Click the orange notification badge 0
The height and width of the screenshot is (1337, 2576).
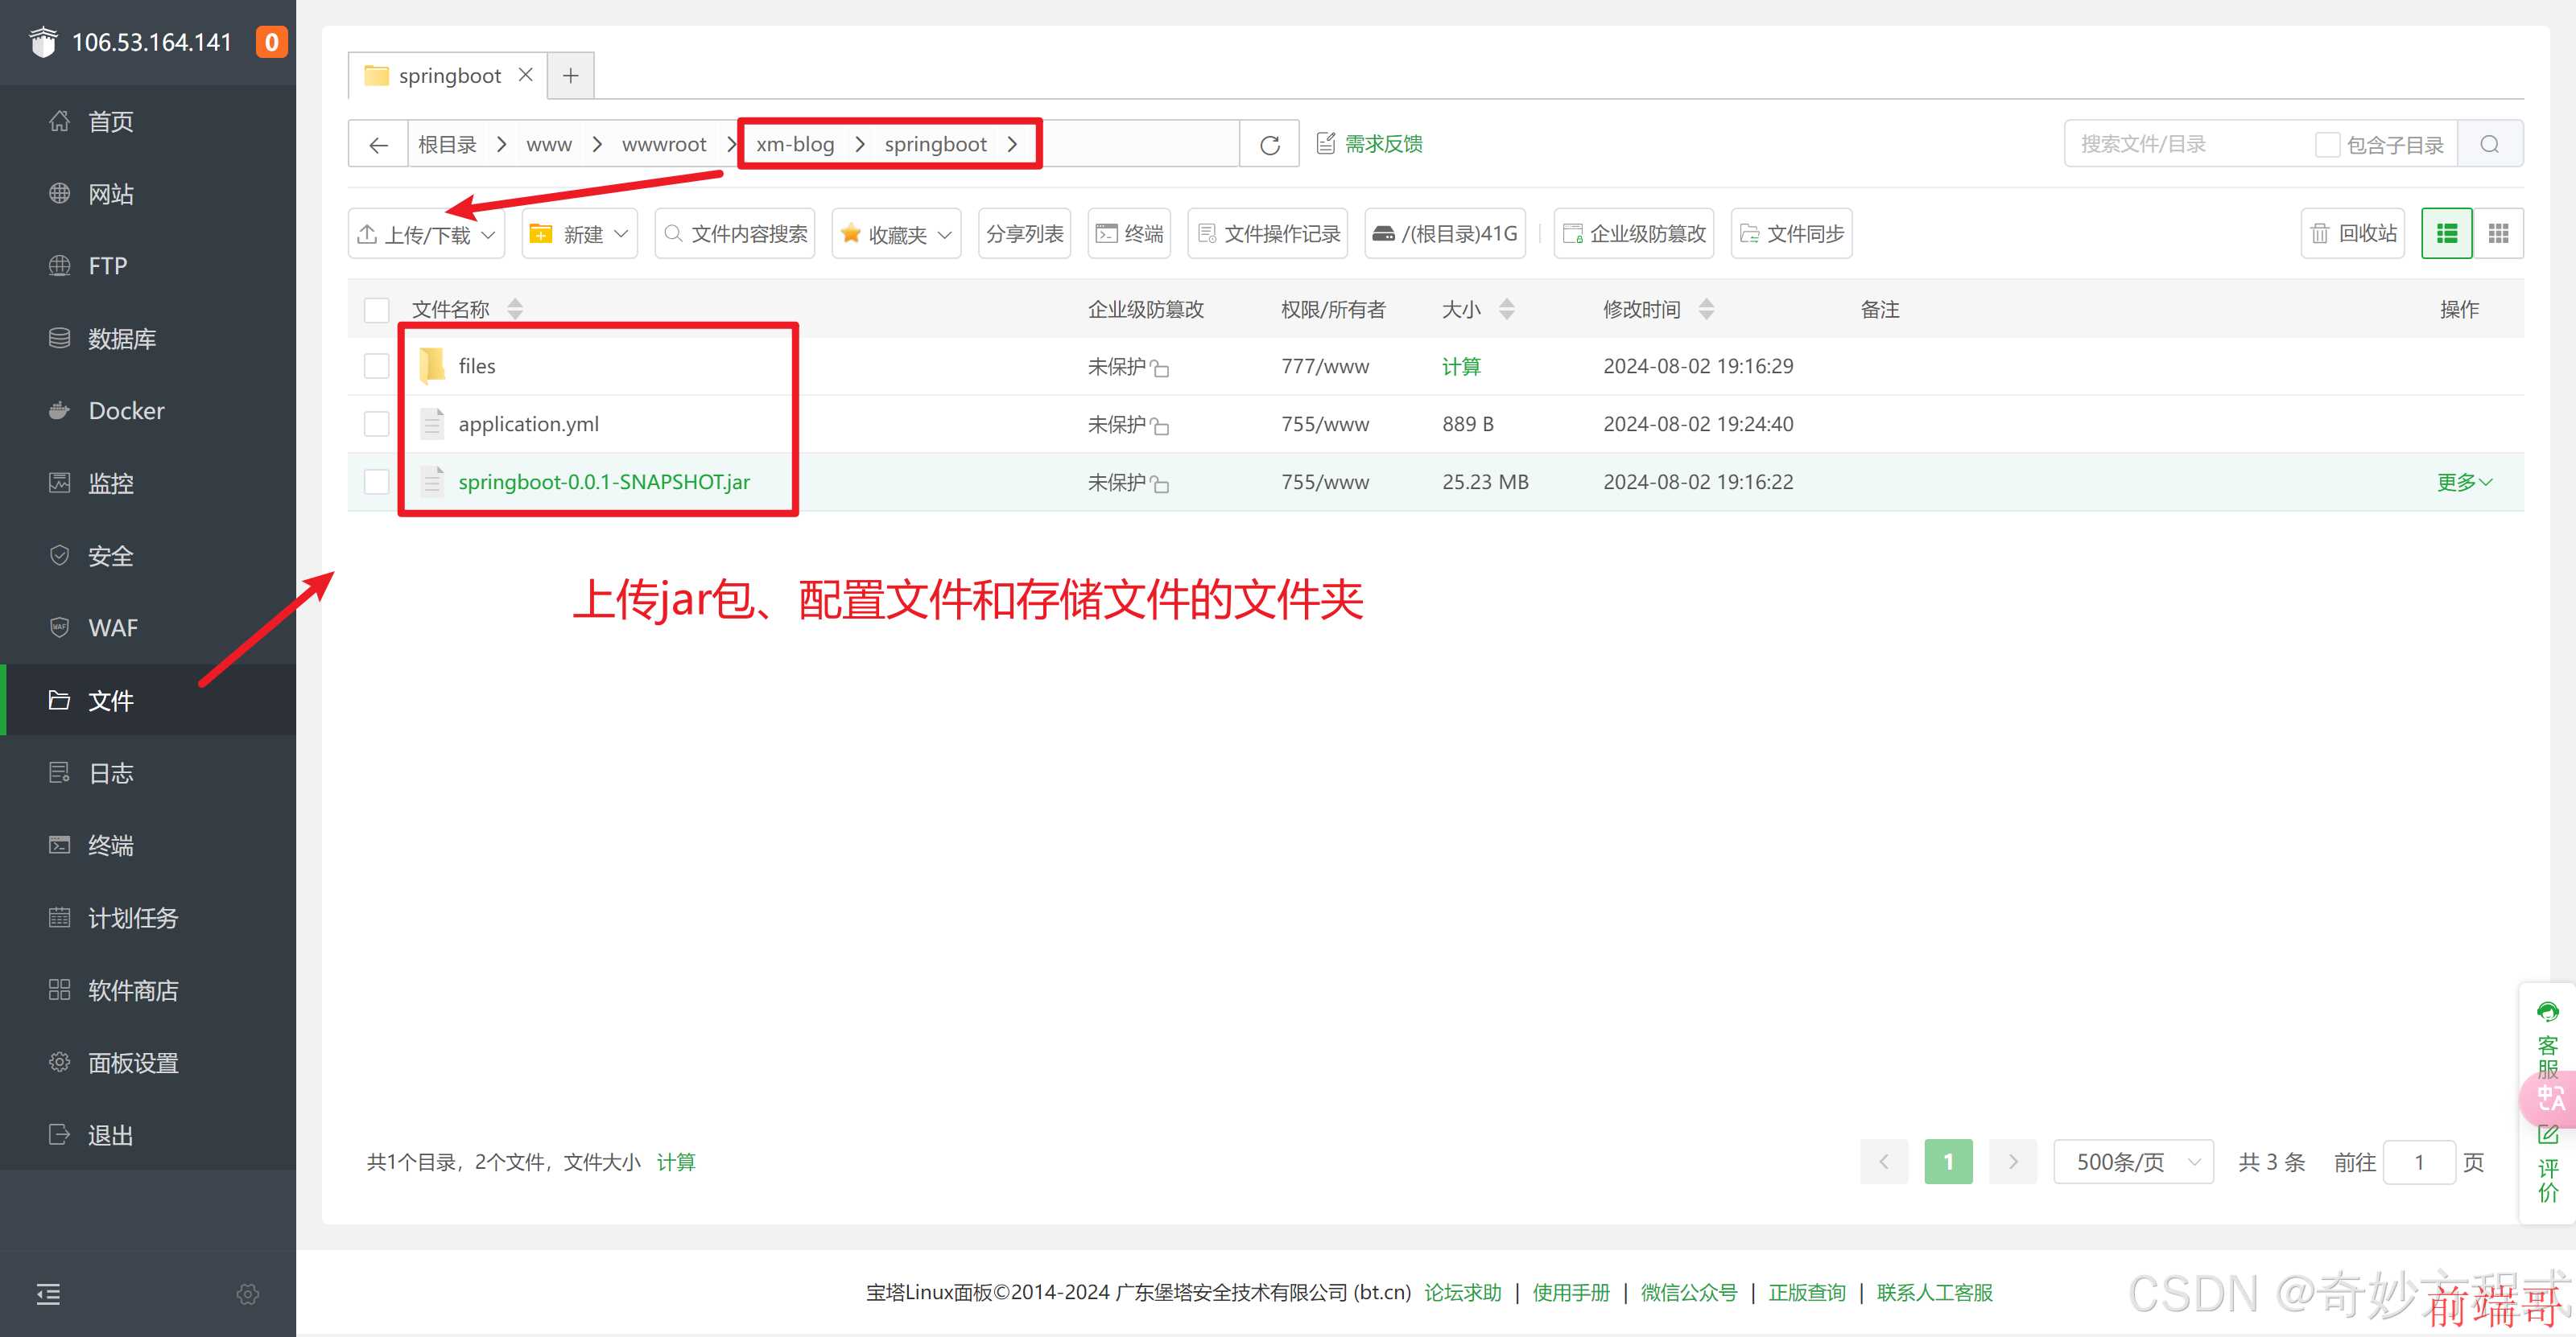coord(271,42)
